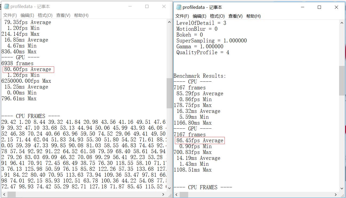This screenshot has width=346, height=198.
Task: Open the 编辑(E) menu in the left window
Action: 27,15
